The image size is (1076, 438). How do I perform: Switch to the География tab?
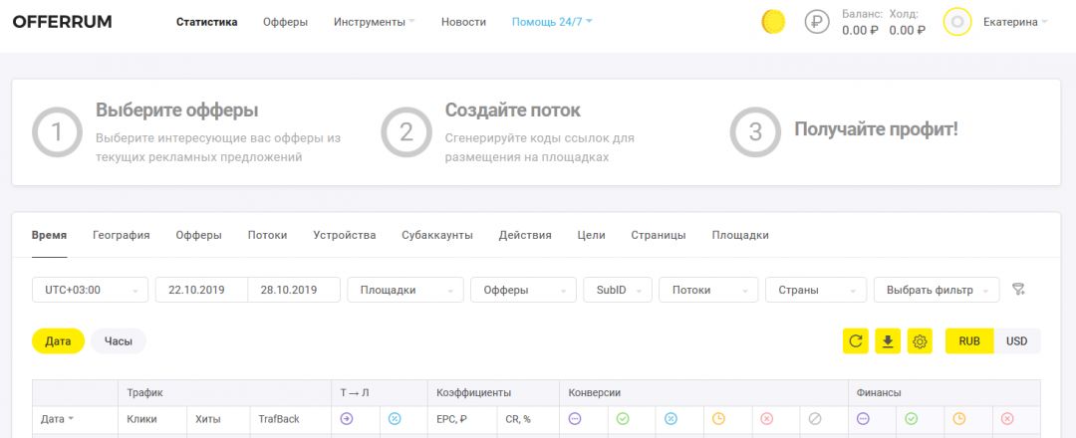tap(122, 235)
